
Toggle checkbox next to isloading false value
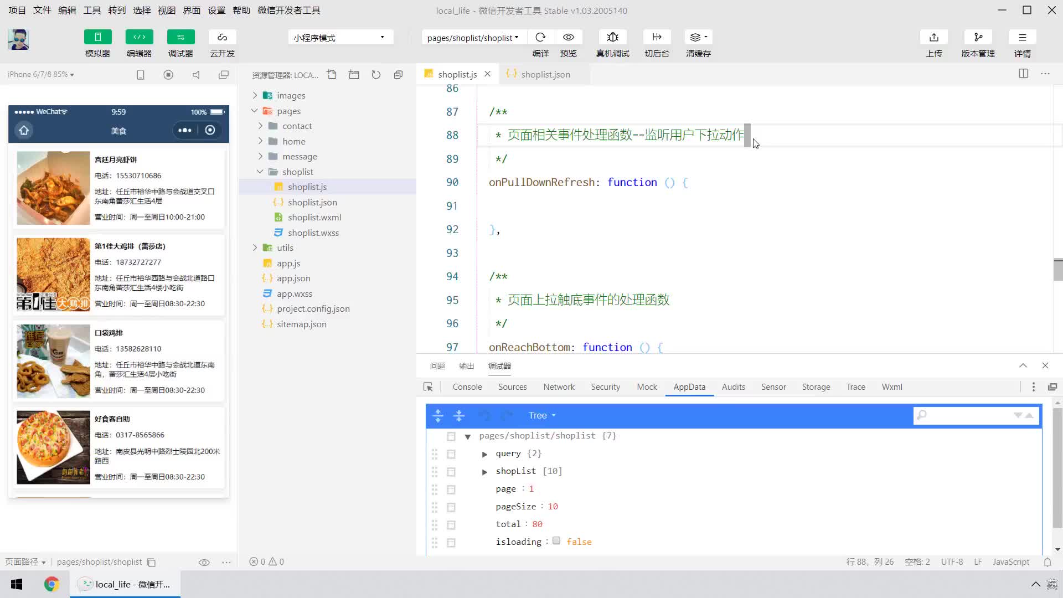[x=558, y=542]
